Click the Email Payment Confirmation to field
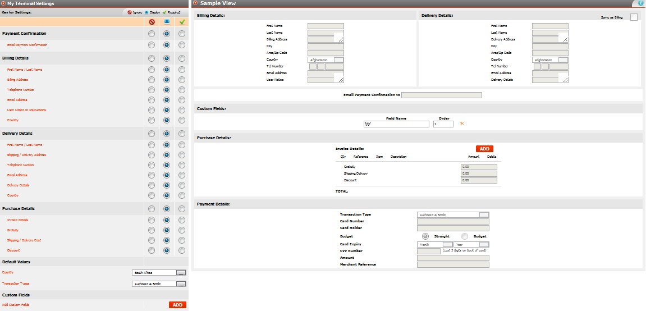Viewport: 646px width, 311px height. click(442, 95)
